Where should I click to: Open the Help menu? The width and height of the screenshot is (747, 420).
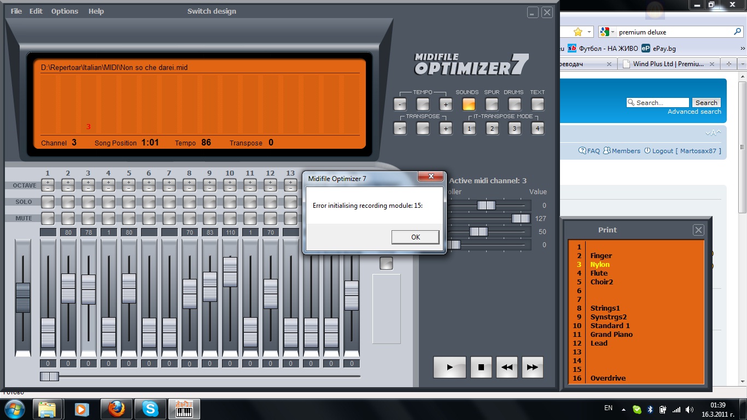[96, 11]
